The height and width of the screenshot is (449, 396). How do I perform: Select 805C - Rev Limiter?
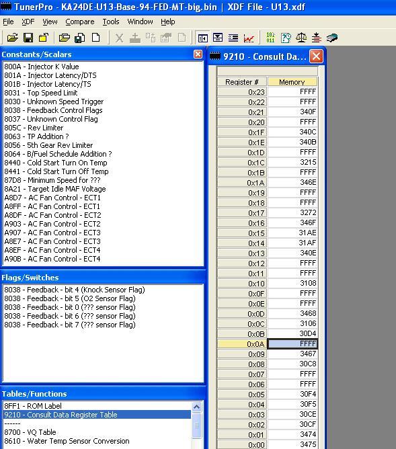[34, 128]
